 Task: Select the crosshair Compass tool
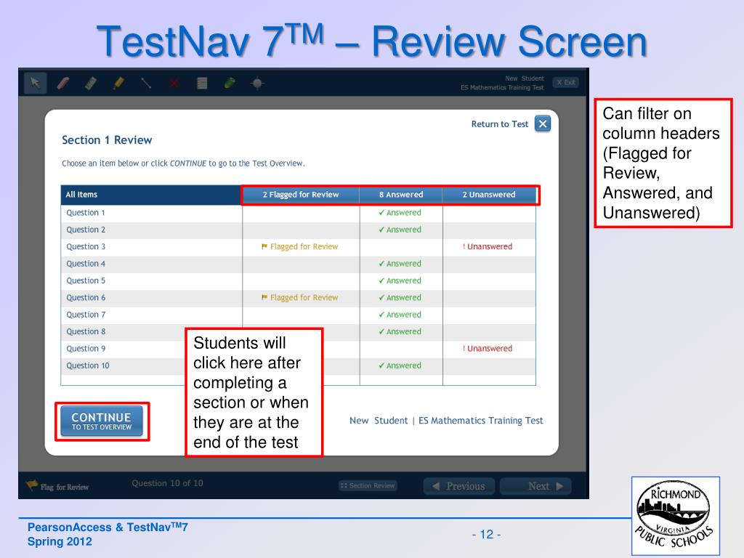click(258, 84)
